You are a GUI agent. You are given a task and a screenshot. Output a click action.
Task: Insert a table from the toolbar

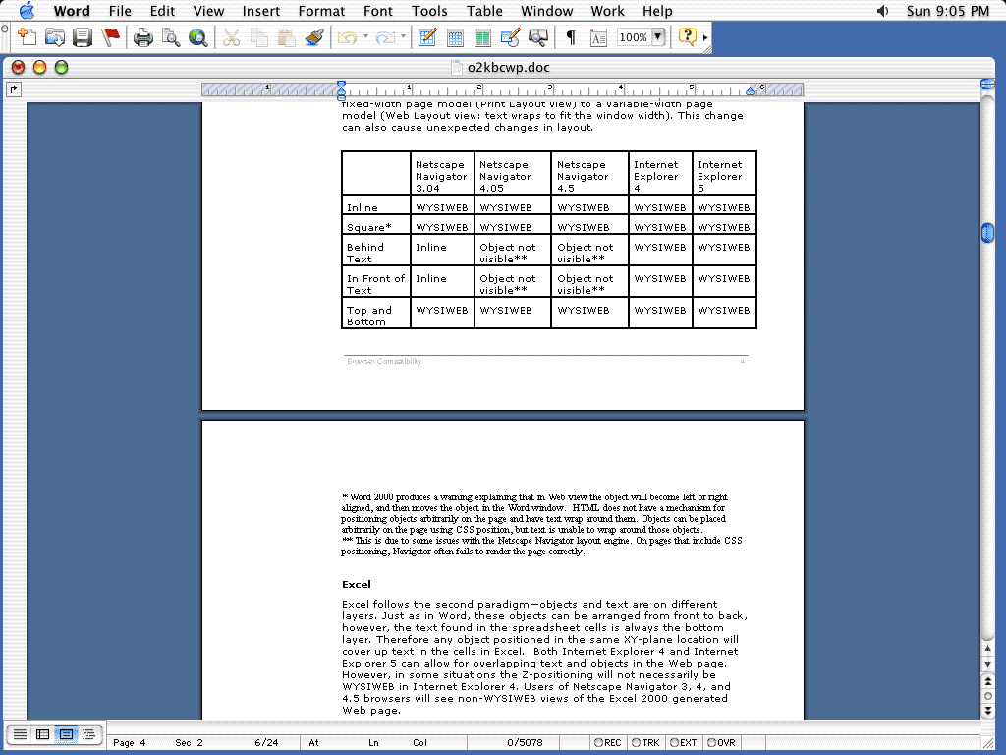pyautogui.click(x=455, y=37)
